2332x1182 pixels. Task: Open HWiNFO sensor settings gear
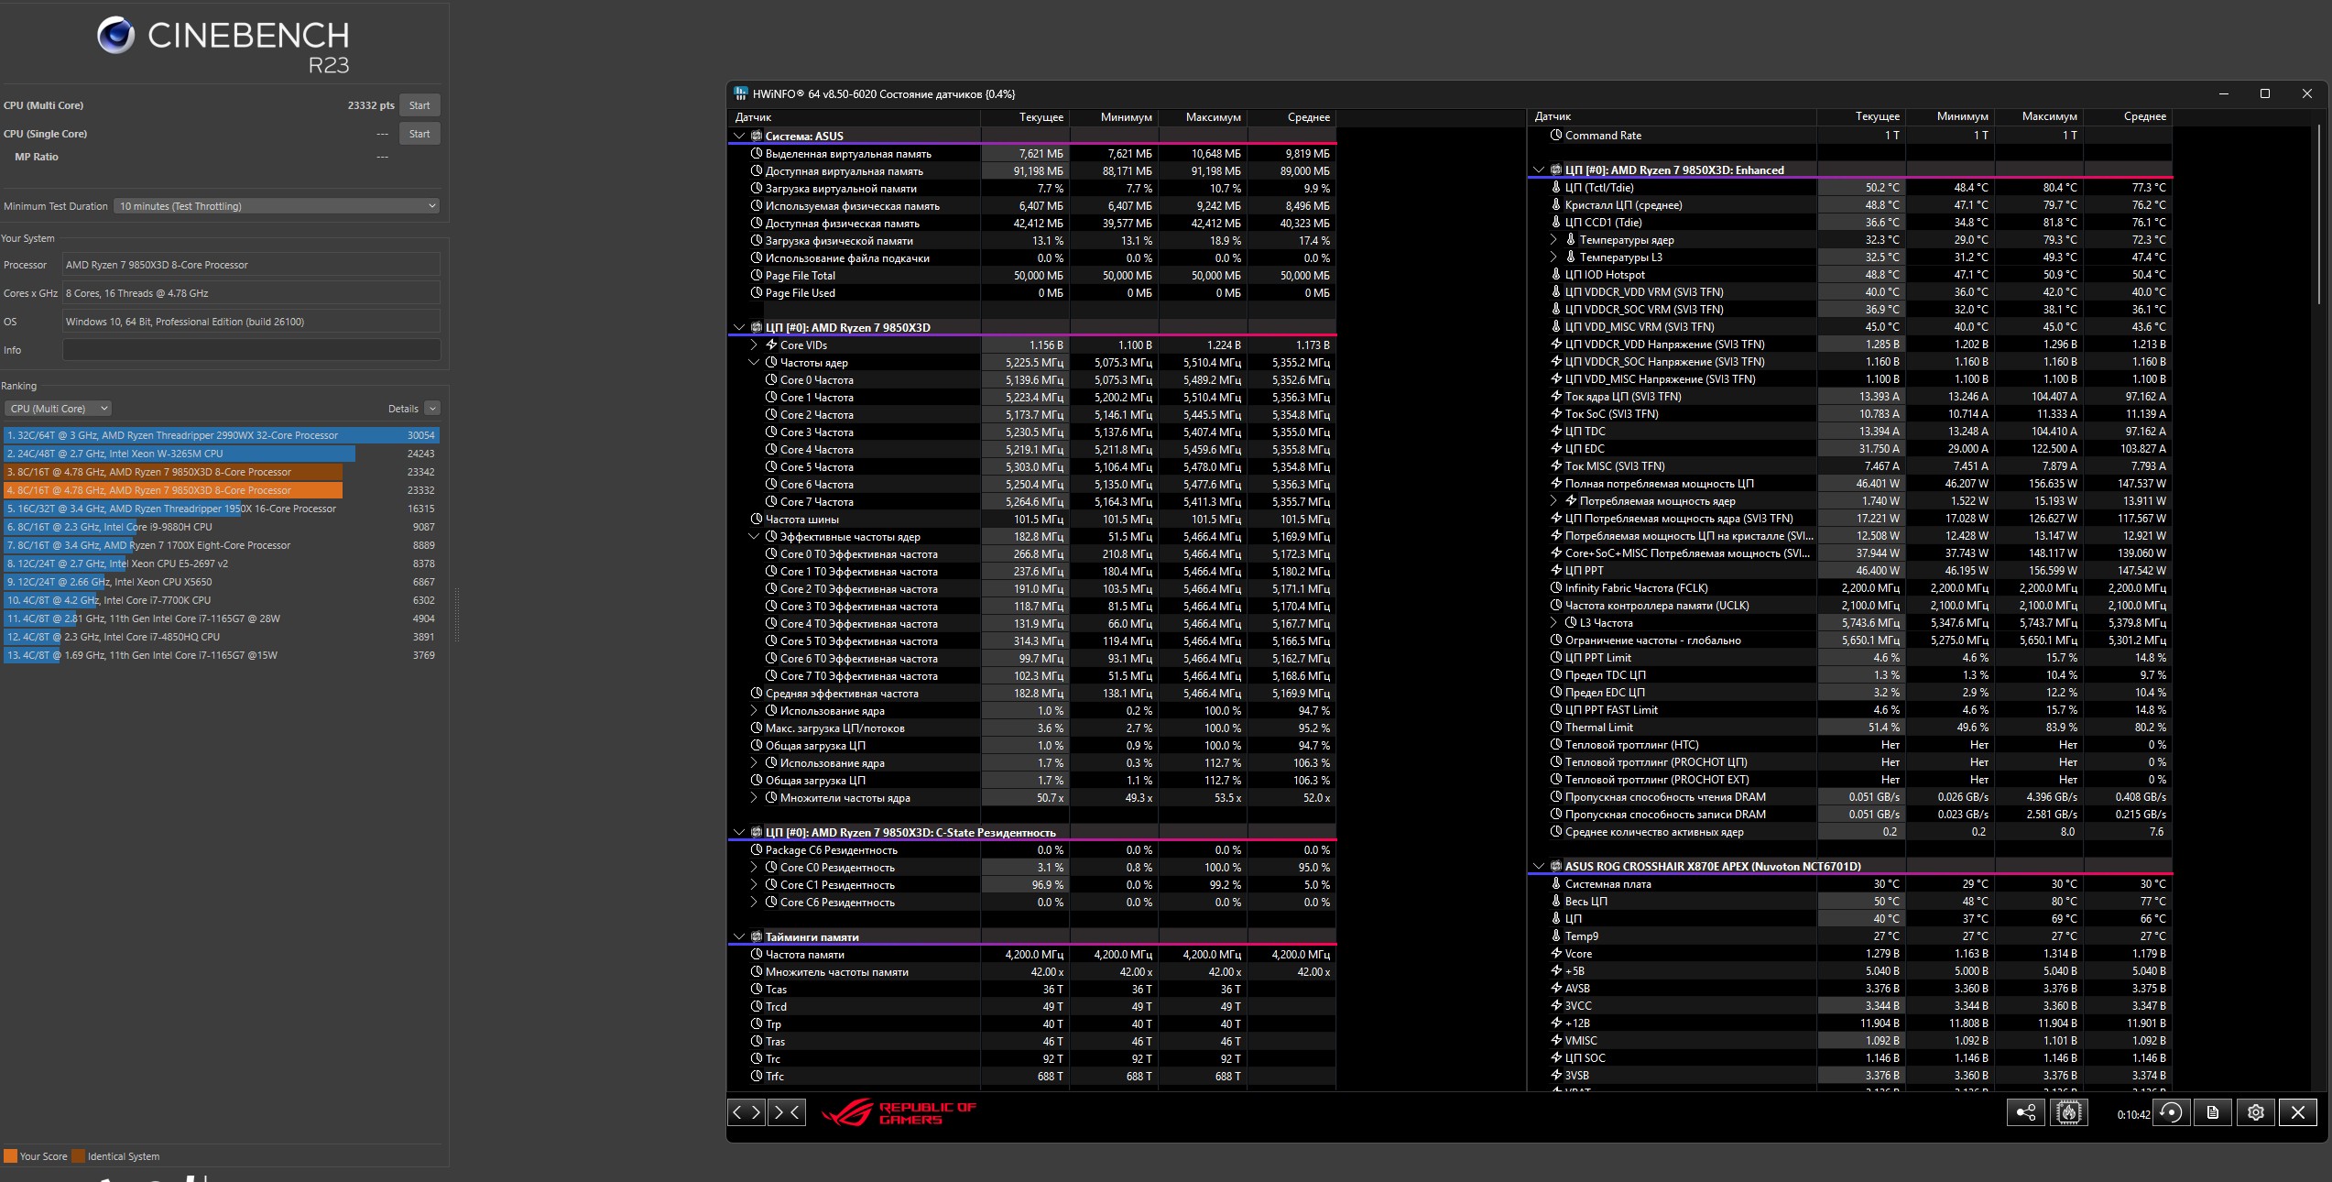pos(2256,1112)
